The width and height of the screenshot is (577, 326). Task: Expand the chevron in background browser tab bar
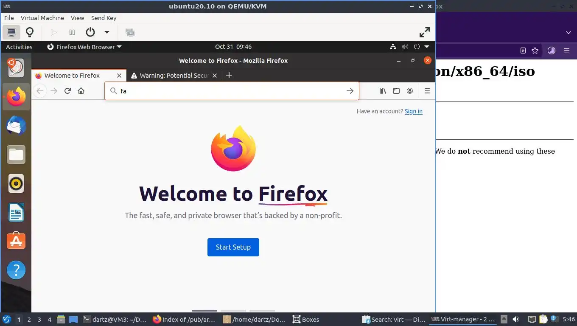pos(569,33)
